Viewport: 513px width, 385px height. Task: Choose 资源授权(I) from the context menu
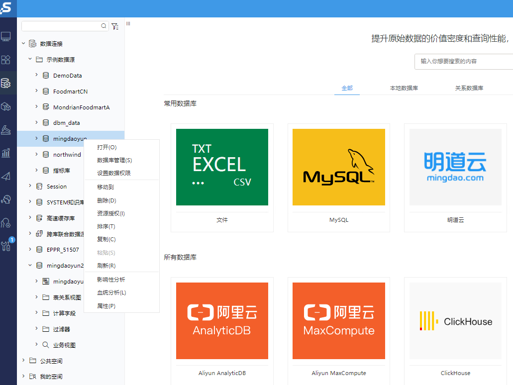[121, 213]
